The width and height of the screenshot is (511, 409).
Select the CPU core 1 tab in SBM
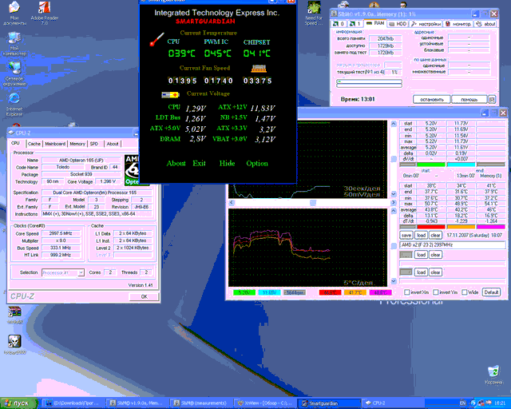pos(355,23)
